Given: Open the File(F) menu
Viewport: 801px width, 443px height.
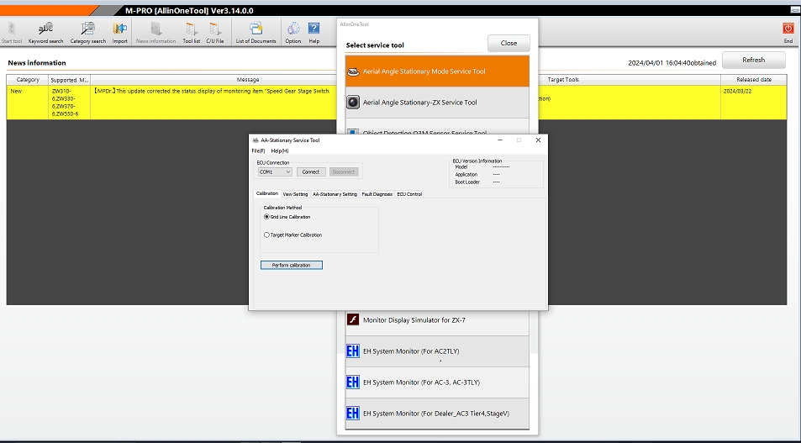Looking at the screenshot, I should pos(258,150).
